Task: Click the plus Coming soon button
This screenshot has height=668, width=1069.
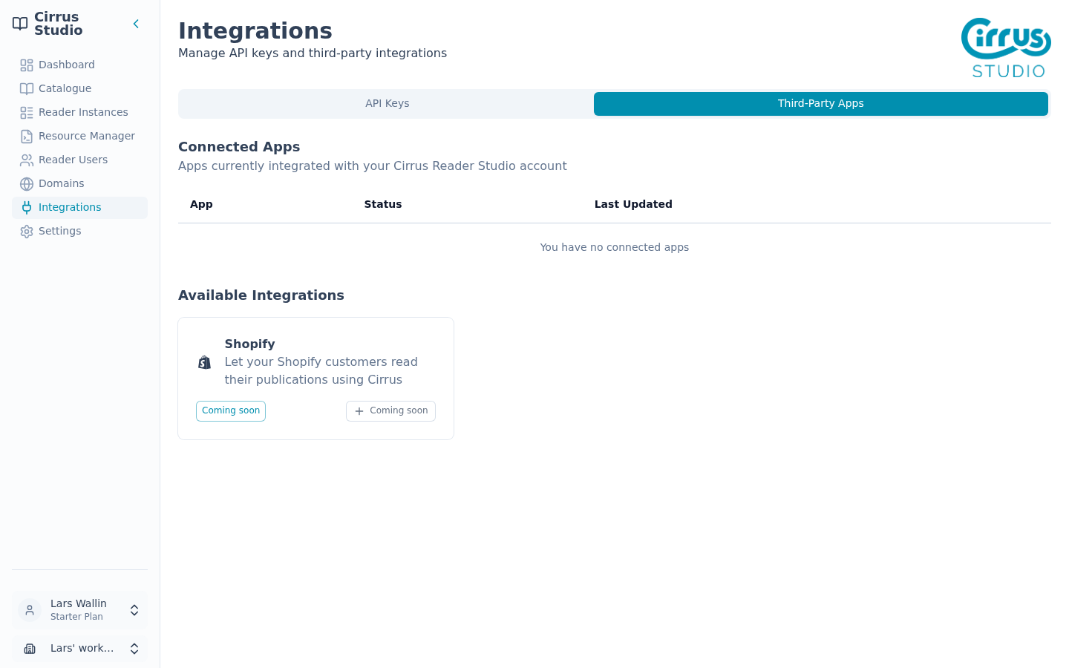Action: point(390,411)
